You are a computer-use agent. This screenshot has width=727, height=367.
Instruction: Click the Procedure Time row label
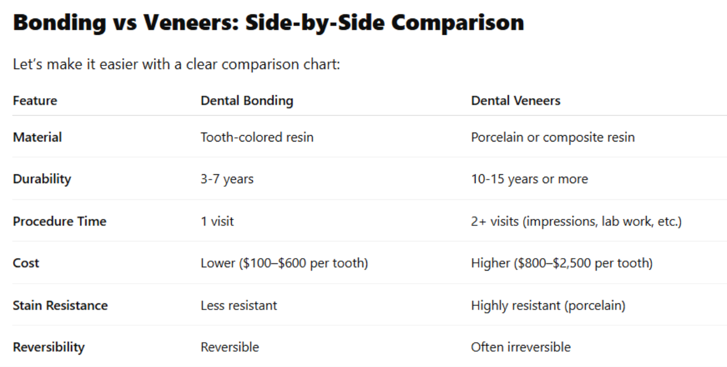(60, 221)
